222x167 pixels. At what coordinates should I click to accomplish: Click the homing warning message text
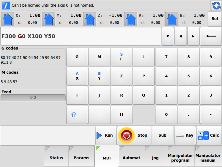[53, 5]
